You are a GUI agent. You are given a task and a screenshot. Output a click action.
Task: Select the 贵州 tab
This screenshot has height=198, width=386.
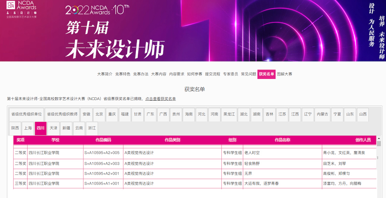176,114
